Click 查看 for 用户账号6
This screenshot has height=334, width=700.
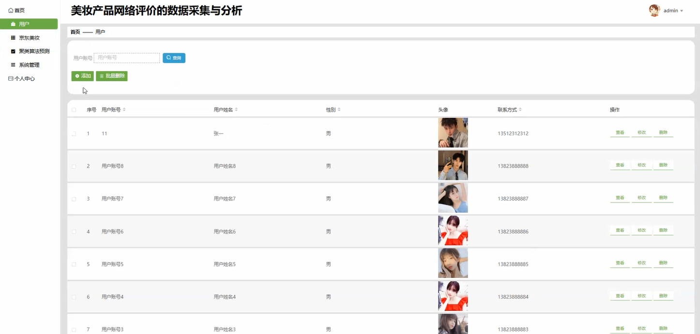[x=620, y=231]
